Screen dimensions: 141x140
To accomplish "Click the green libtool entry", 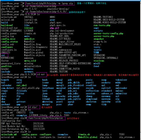I will [x=29, y=28].
